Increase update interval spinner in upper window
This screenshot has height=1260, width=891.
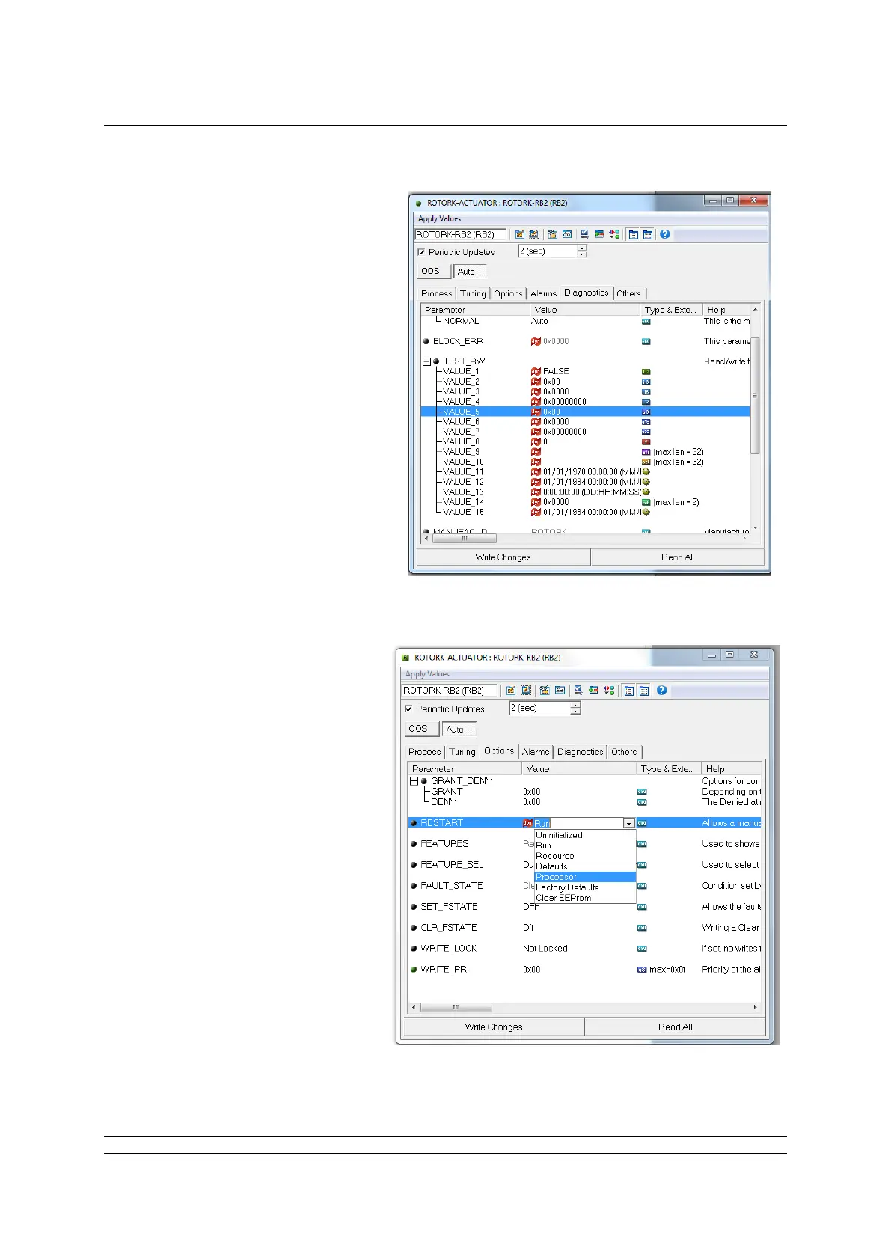click(582, 248)
